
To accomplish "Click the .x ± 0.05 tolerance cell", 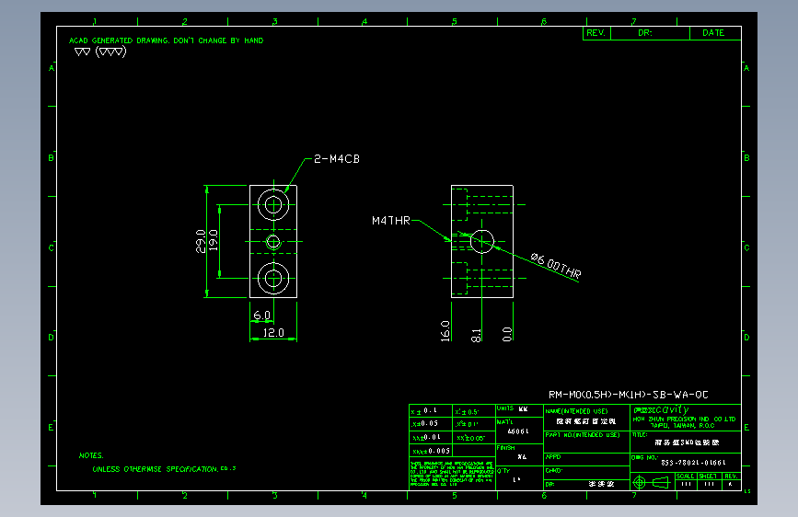I will click(431, 424).
